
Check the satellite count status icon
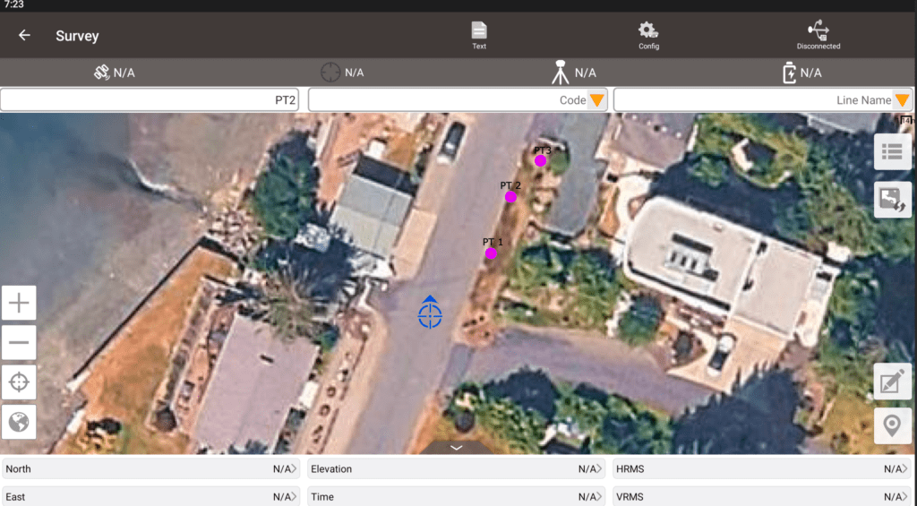click(102, 73)
